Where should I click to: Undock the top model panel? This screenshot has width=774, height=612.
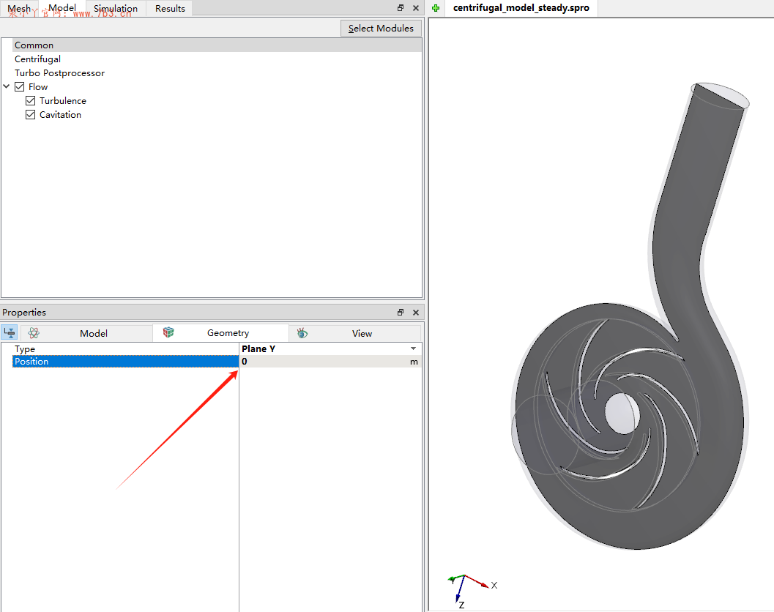401,8
